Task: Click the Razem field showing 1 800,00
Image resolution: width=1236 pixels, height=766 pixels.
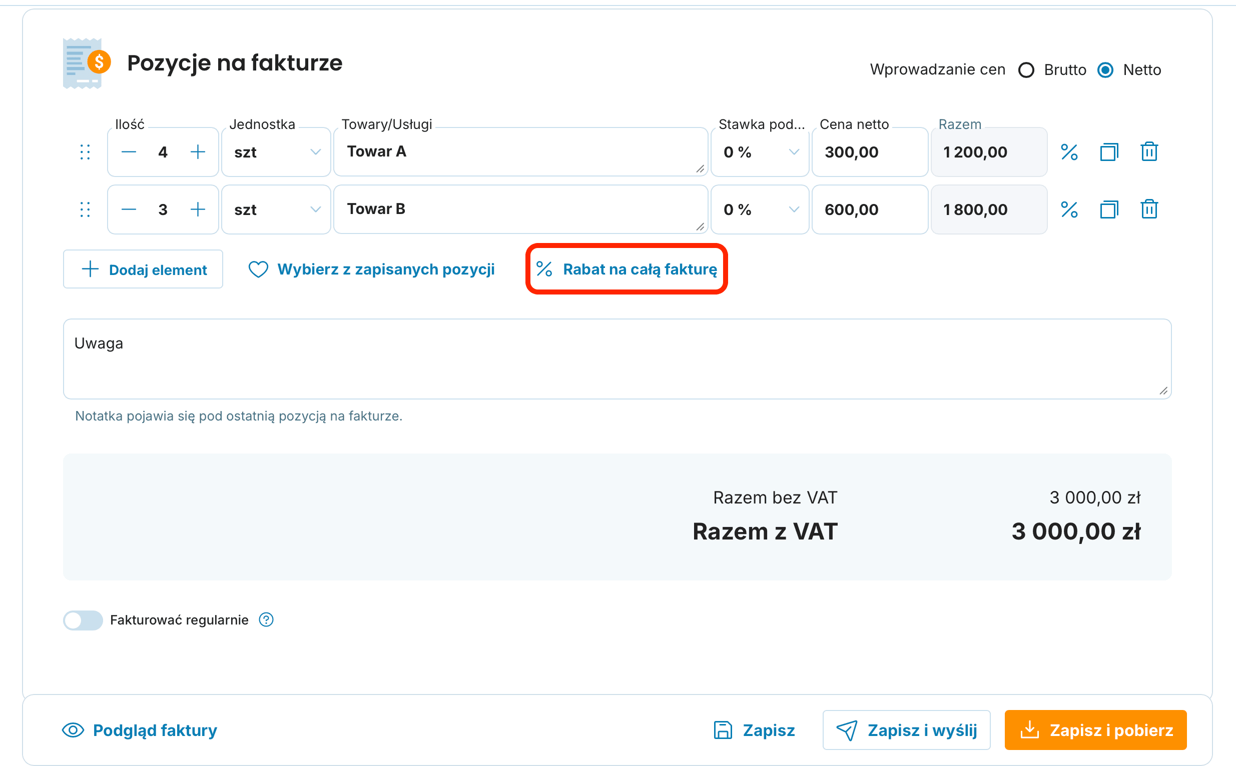Action: coord(989,209)
